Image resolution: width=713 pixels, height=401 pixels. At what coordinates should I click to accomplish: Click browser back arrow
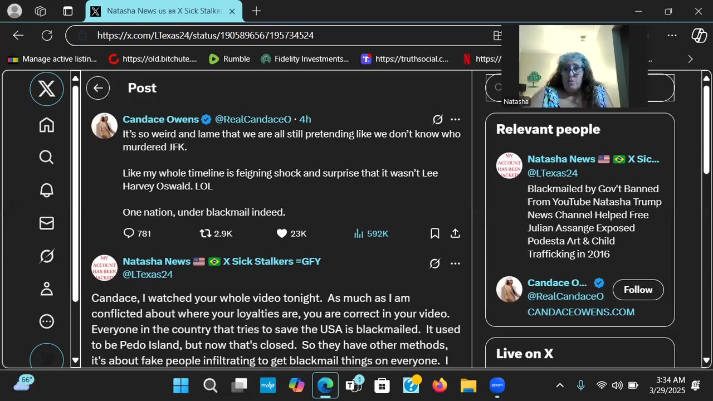click(18, 35)
